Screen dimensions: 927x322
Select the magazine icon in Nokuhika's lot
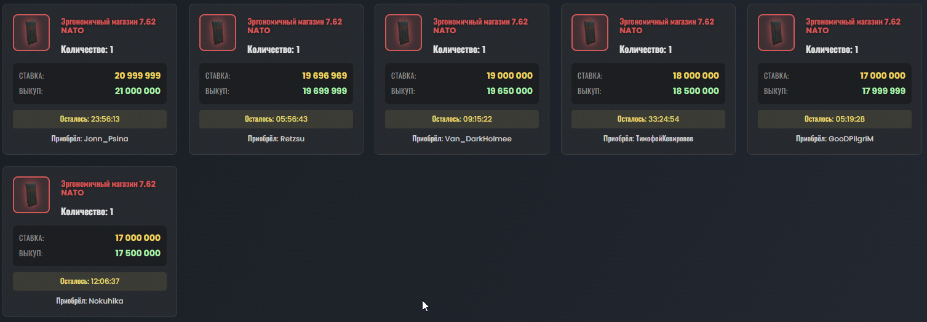tap(31, 195)
